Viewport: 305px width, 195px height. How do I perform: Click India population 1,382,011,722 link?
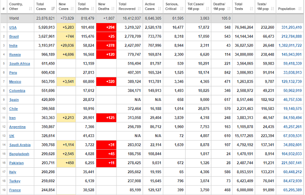(290, 45)
